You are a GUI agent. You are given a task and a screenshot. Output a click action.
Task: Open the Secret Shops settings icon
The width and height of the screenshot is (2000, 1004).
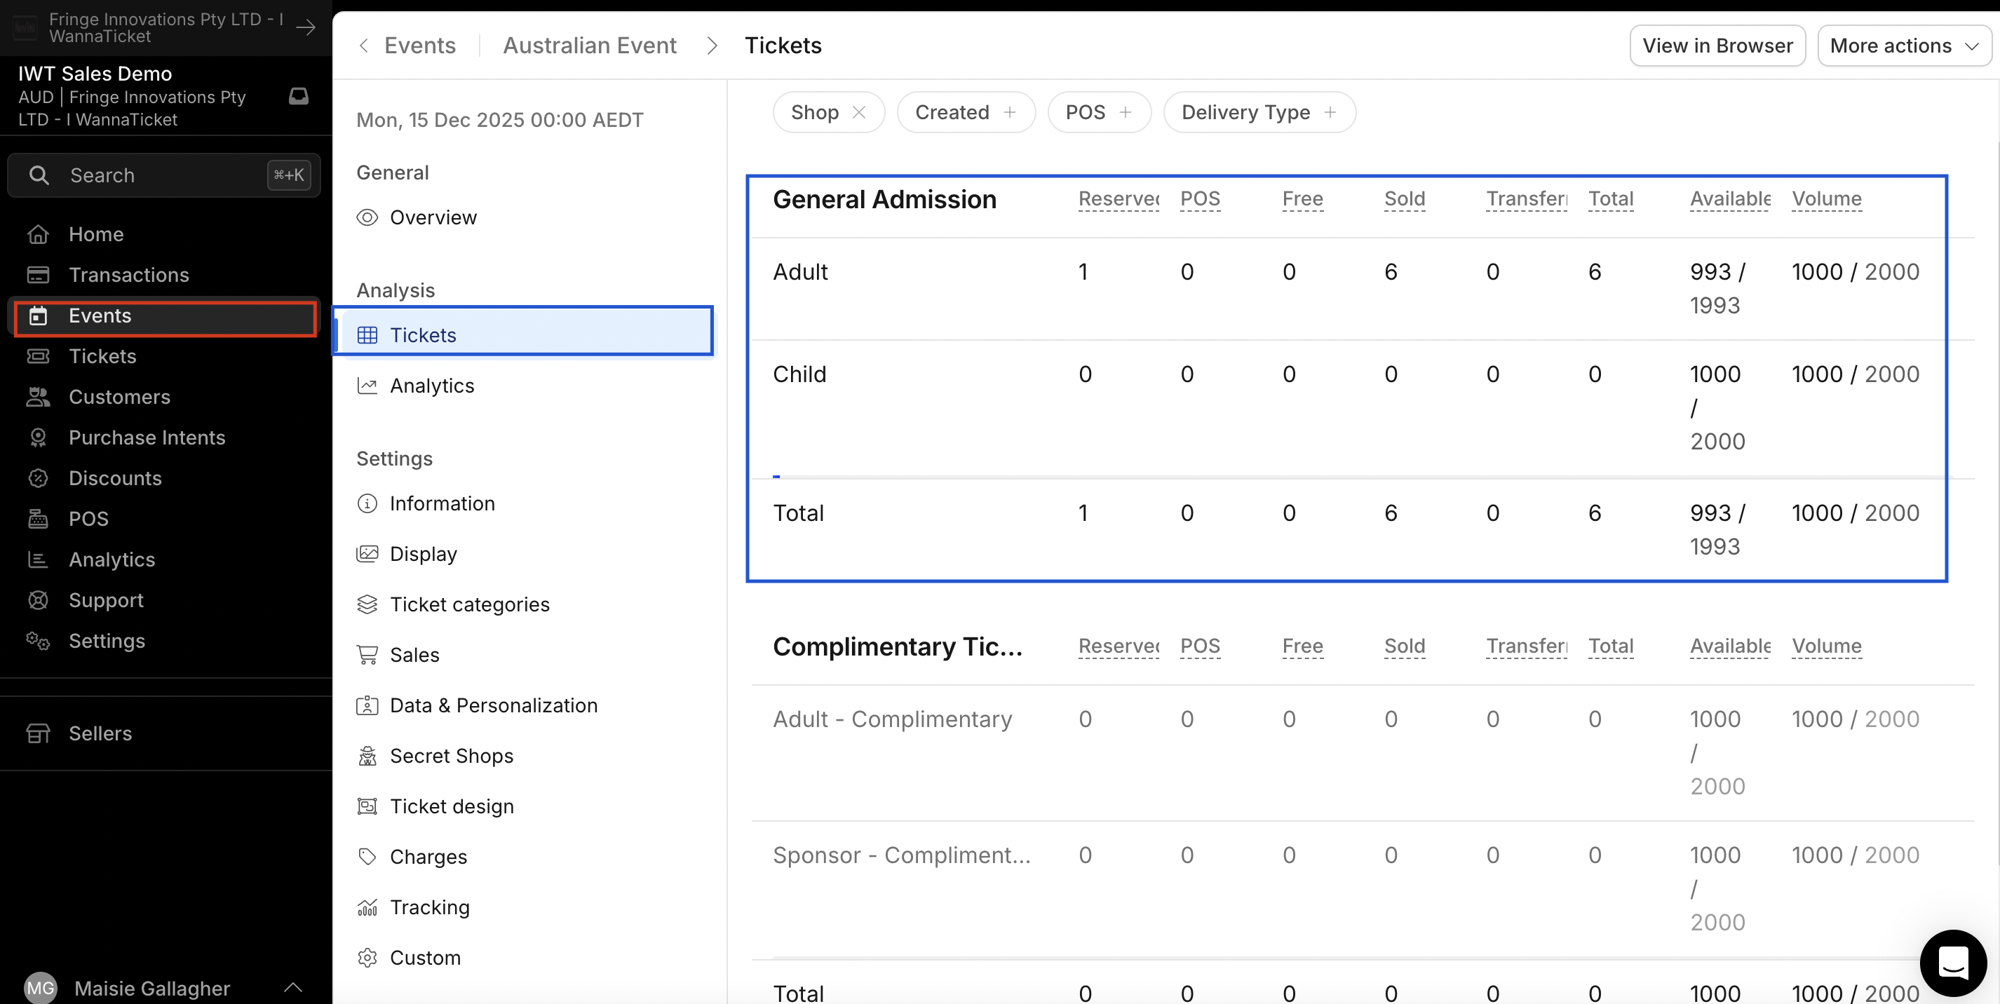[x=367, y=756]
